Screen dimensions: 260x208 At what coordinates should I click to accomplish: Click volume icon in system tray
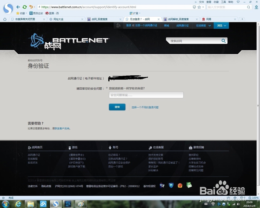(x=238, y=204)
